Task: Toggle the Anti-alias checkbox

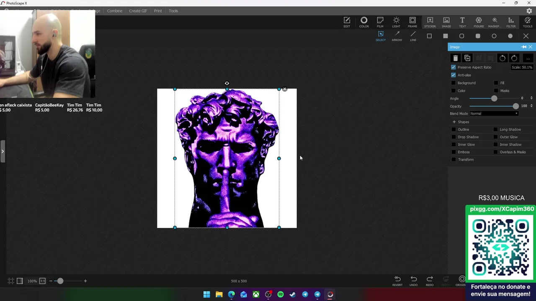Action: pyautogui.click(x=453, y=75)
